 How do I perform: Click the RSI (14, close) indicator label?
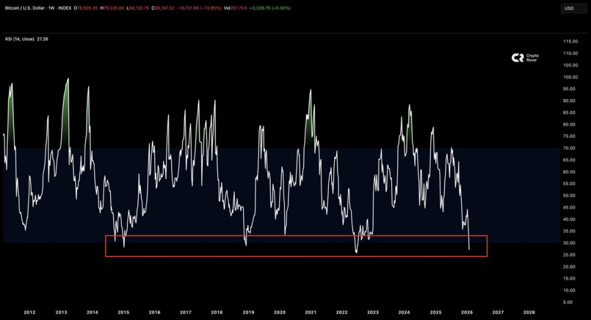tap(20, 39)
